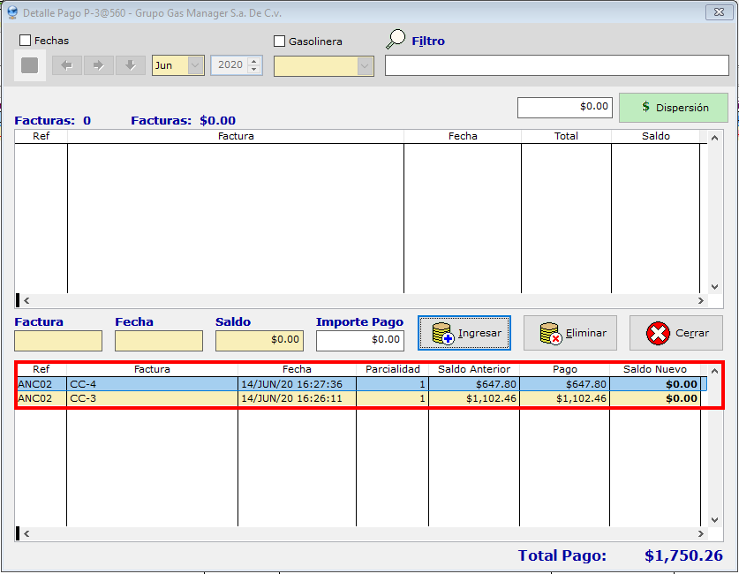Click the bottom grid horizontal scrollbar
Viewport: 739px width, 574px height.
(x=362, y=533)
